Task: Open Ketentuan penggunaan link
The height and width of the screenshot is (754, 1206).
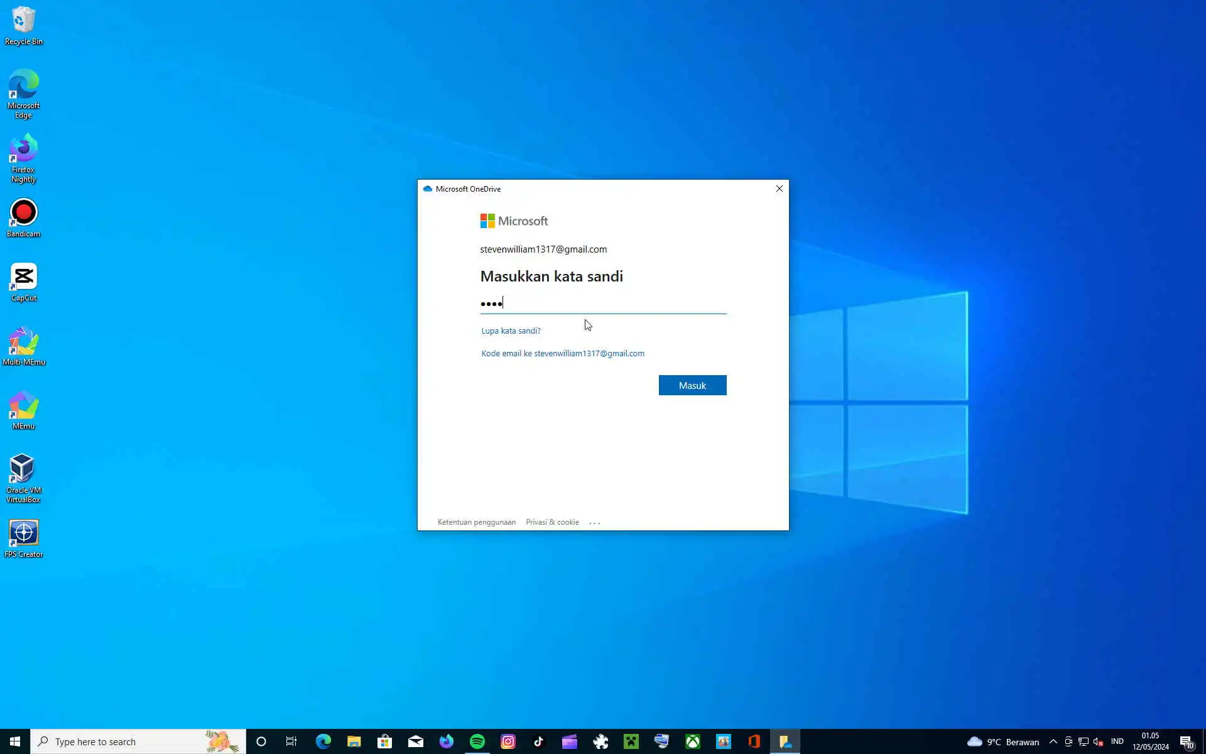Action: [476, 522]
